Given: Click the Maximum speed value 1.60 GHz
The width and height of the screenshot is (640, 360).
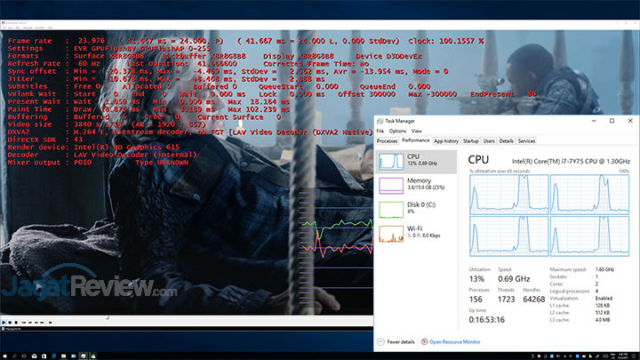Looking at the screenshot, I should tap(605, 269).
